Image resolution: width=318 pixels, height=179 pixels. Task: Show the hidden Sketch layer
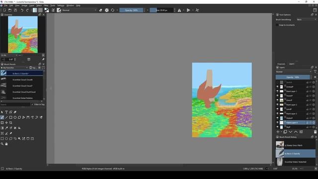[277, 82]
